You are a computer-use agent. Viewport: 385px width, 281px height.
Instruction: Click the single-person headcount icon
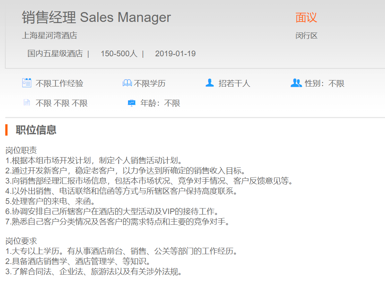pos(210,83)
